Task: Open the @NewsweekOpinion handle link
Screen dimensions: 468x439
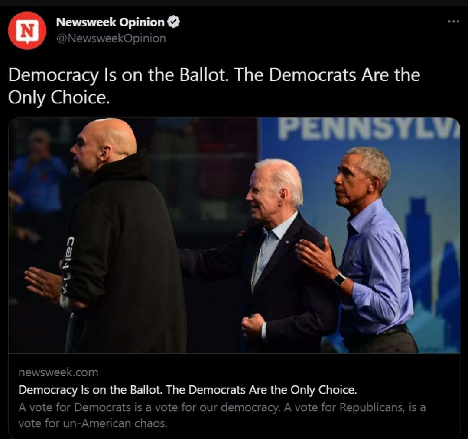Action: point(111,38)
